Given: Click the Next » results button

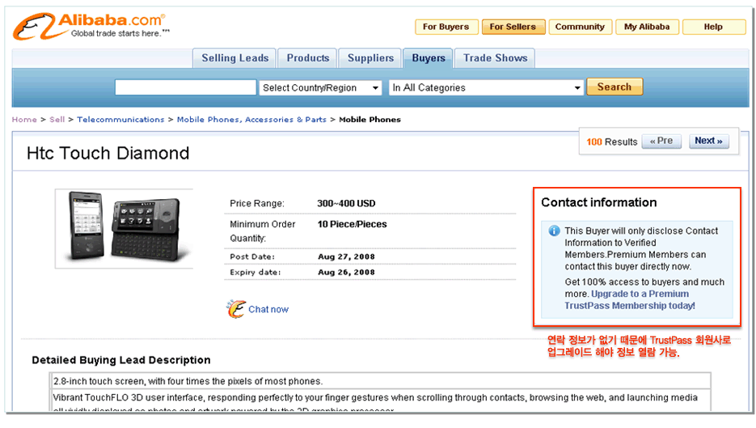Looking at the screenshot, I should coord(709,141).
